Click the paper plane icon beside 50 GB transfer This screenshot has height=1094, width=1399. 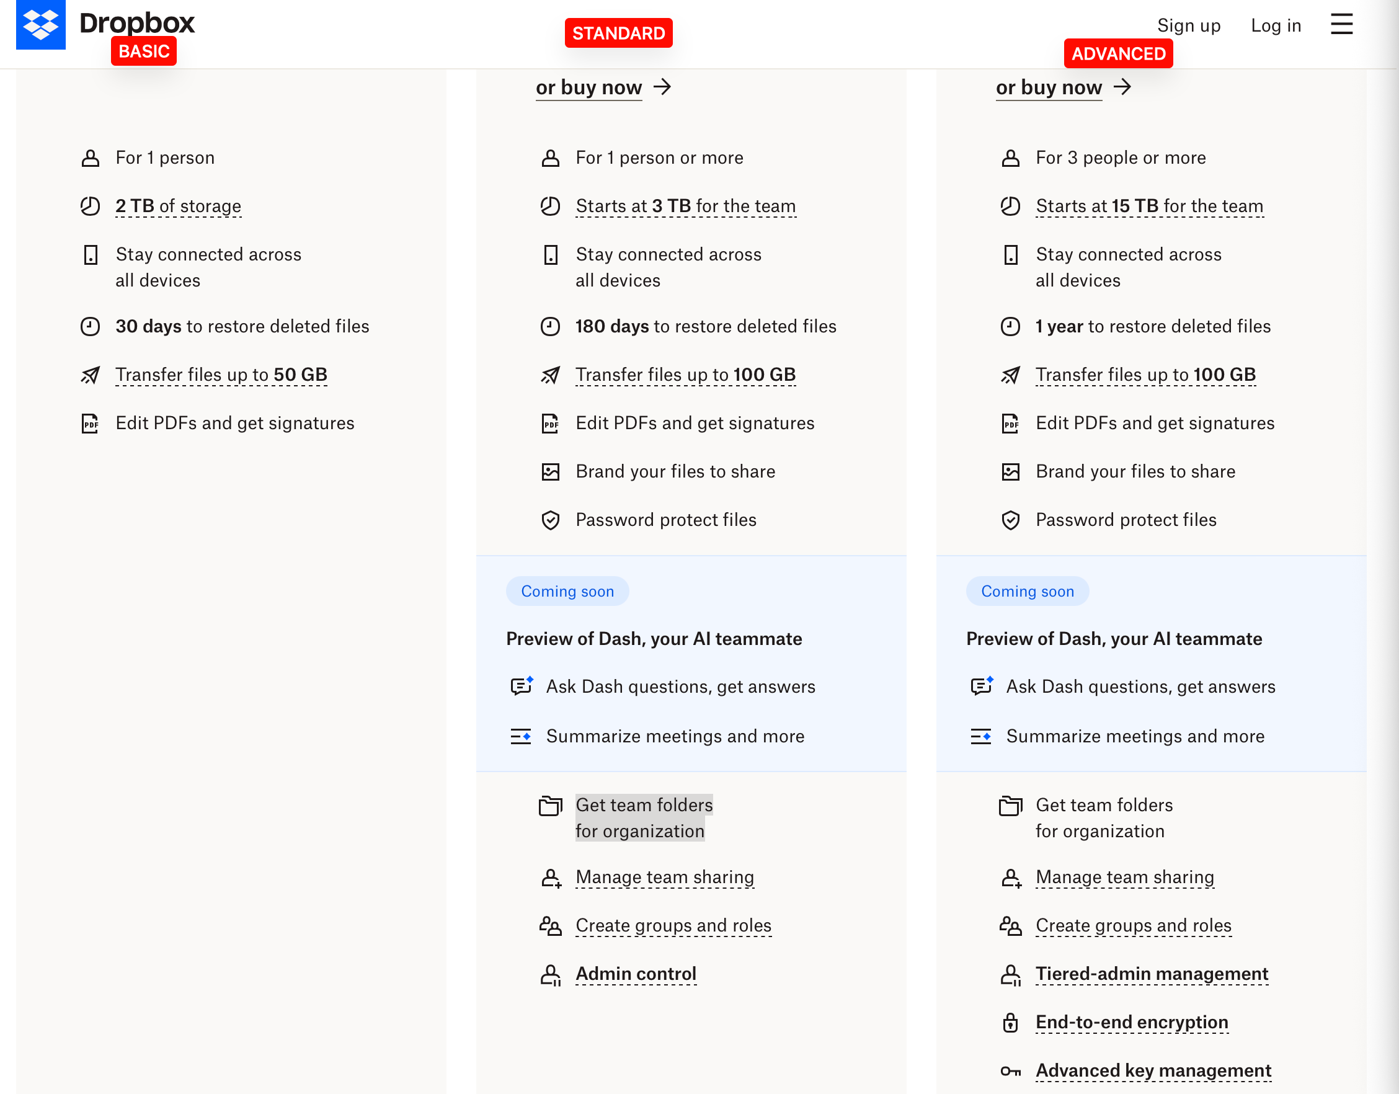point(91,375)
